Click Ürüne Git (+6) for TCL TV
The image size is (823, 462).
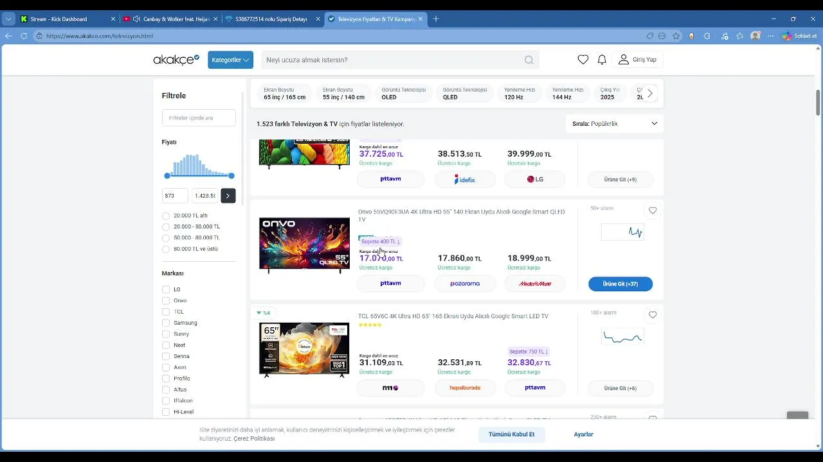click(x=620, y=388)
